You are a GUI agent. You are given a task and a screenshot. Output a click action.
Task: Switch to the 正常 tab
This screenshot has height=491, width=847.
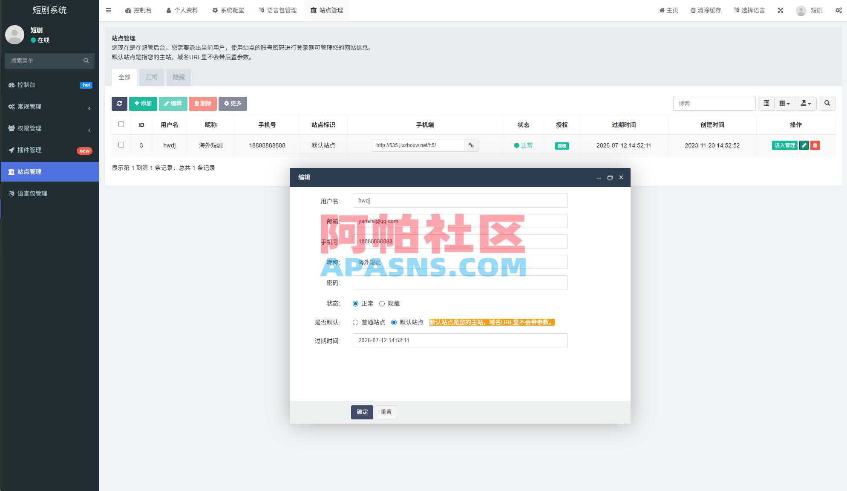[151, 77]
